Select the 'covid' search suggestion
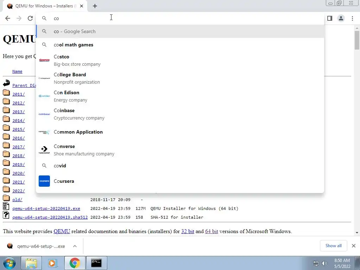This screenshot has height=270, width=360. click(x=180, y=166)
